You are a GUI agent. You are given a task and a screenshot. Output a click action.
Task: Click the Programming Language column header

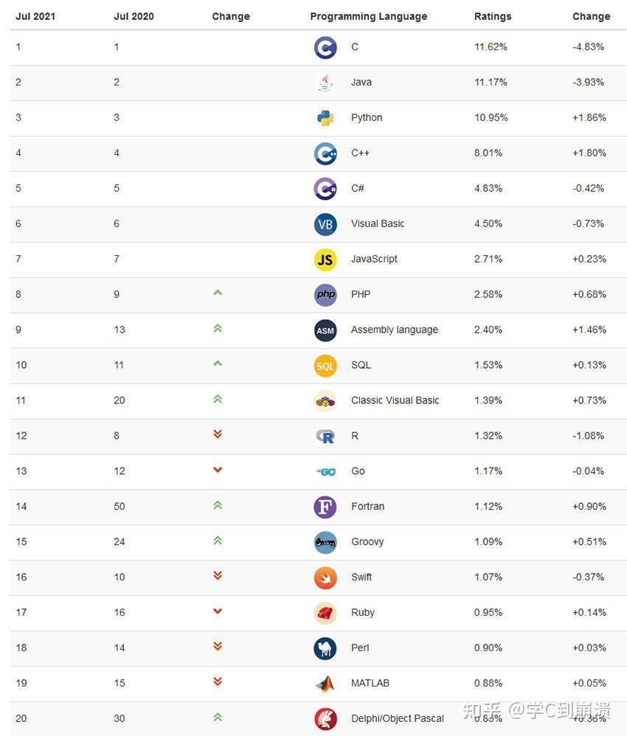[x=368, y=16]
